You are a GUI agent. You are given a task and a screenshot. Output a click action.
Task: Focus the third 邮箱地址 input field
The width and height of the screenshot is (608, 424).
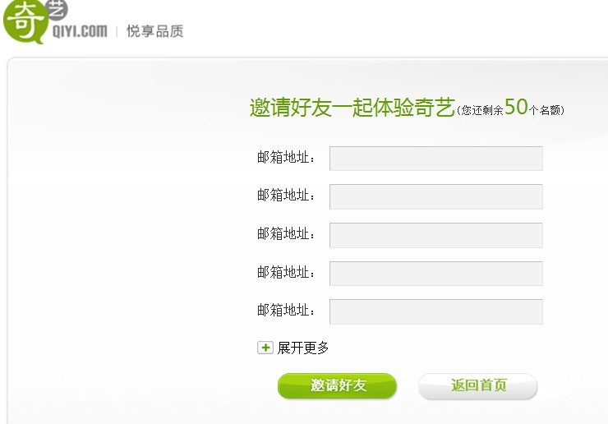[x=435, y=235]
